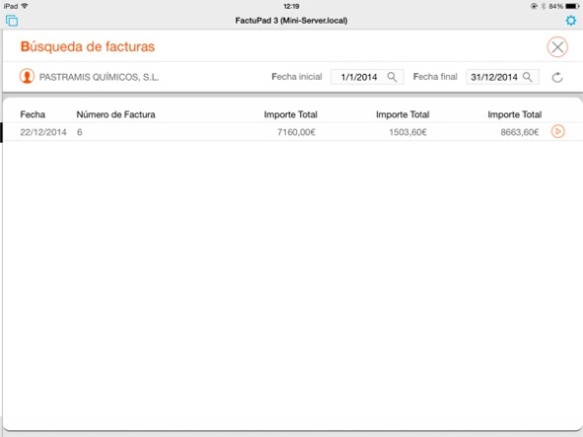The width and height of the screenshot is (583, 437).
Task: Select the invoice row dated 22/12/2014
Action: (293, 131)
